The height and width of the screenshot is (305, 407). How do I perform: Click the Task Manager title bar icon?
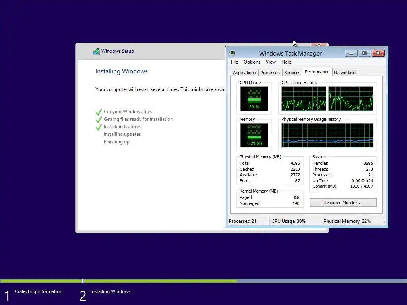(x=232, y=53)
